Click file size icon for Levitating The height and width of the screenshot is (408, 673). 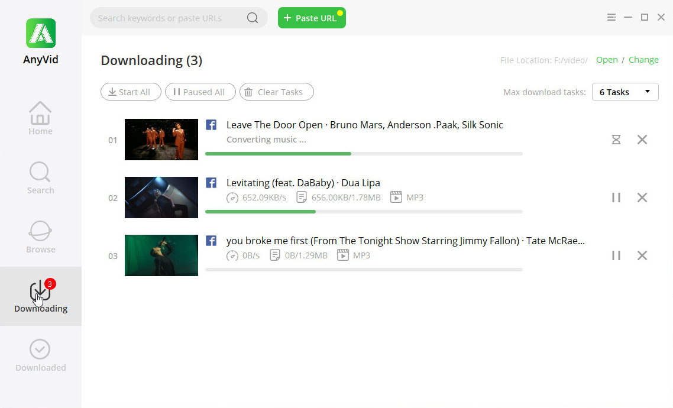click(x=302, y=197)
